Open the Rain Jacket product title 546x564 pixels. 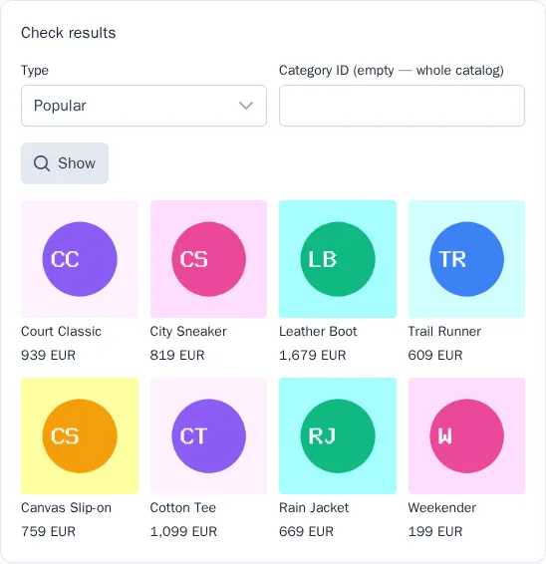314,507
